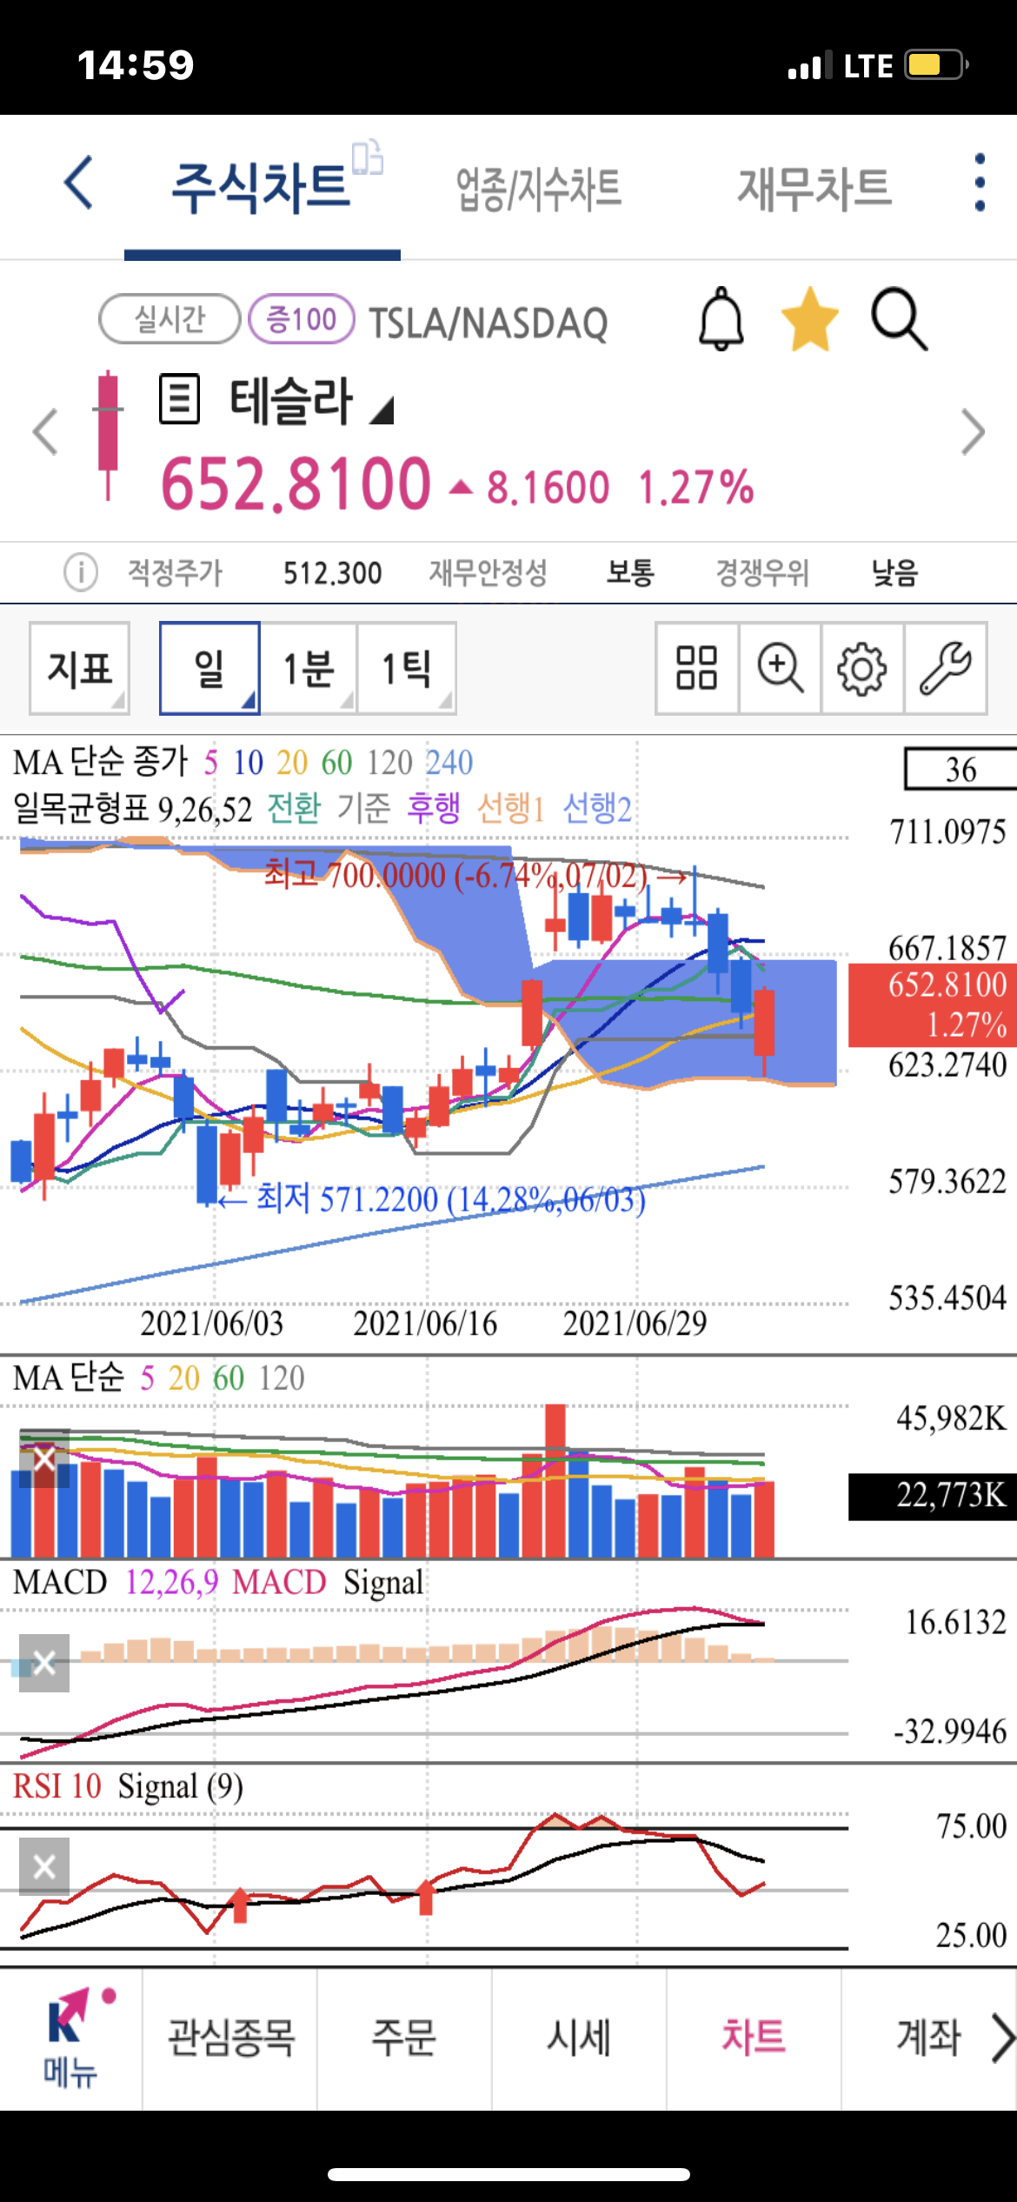Open chart settings gear icon

click(x=862, y=668)
